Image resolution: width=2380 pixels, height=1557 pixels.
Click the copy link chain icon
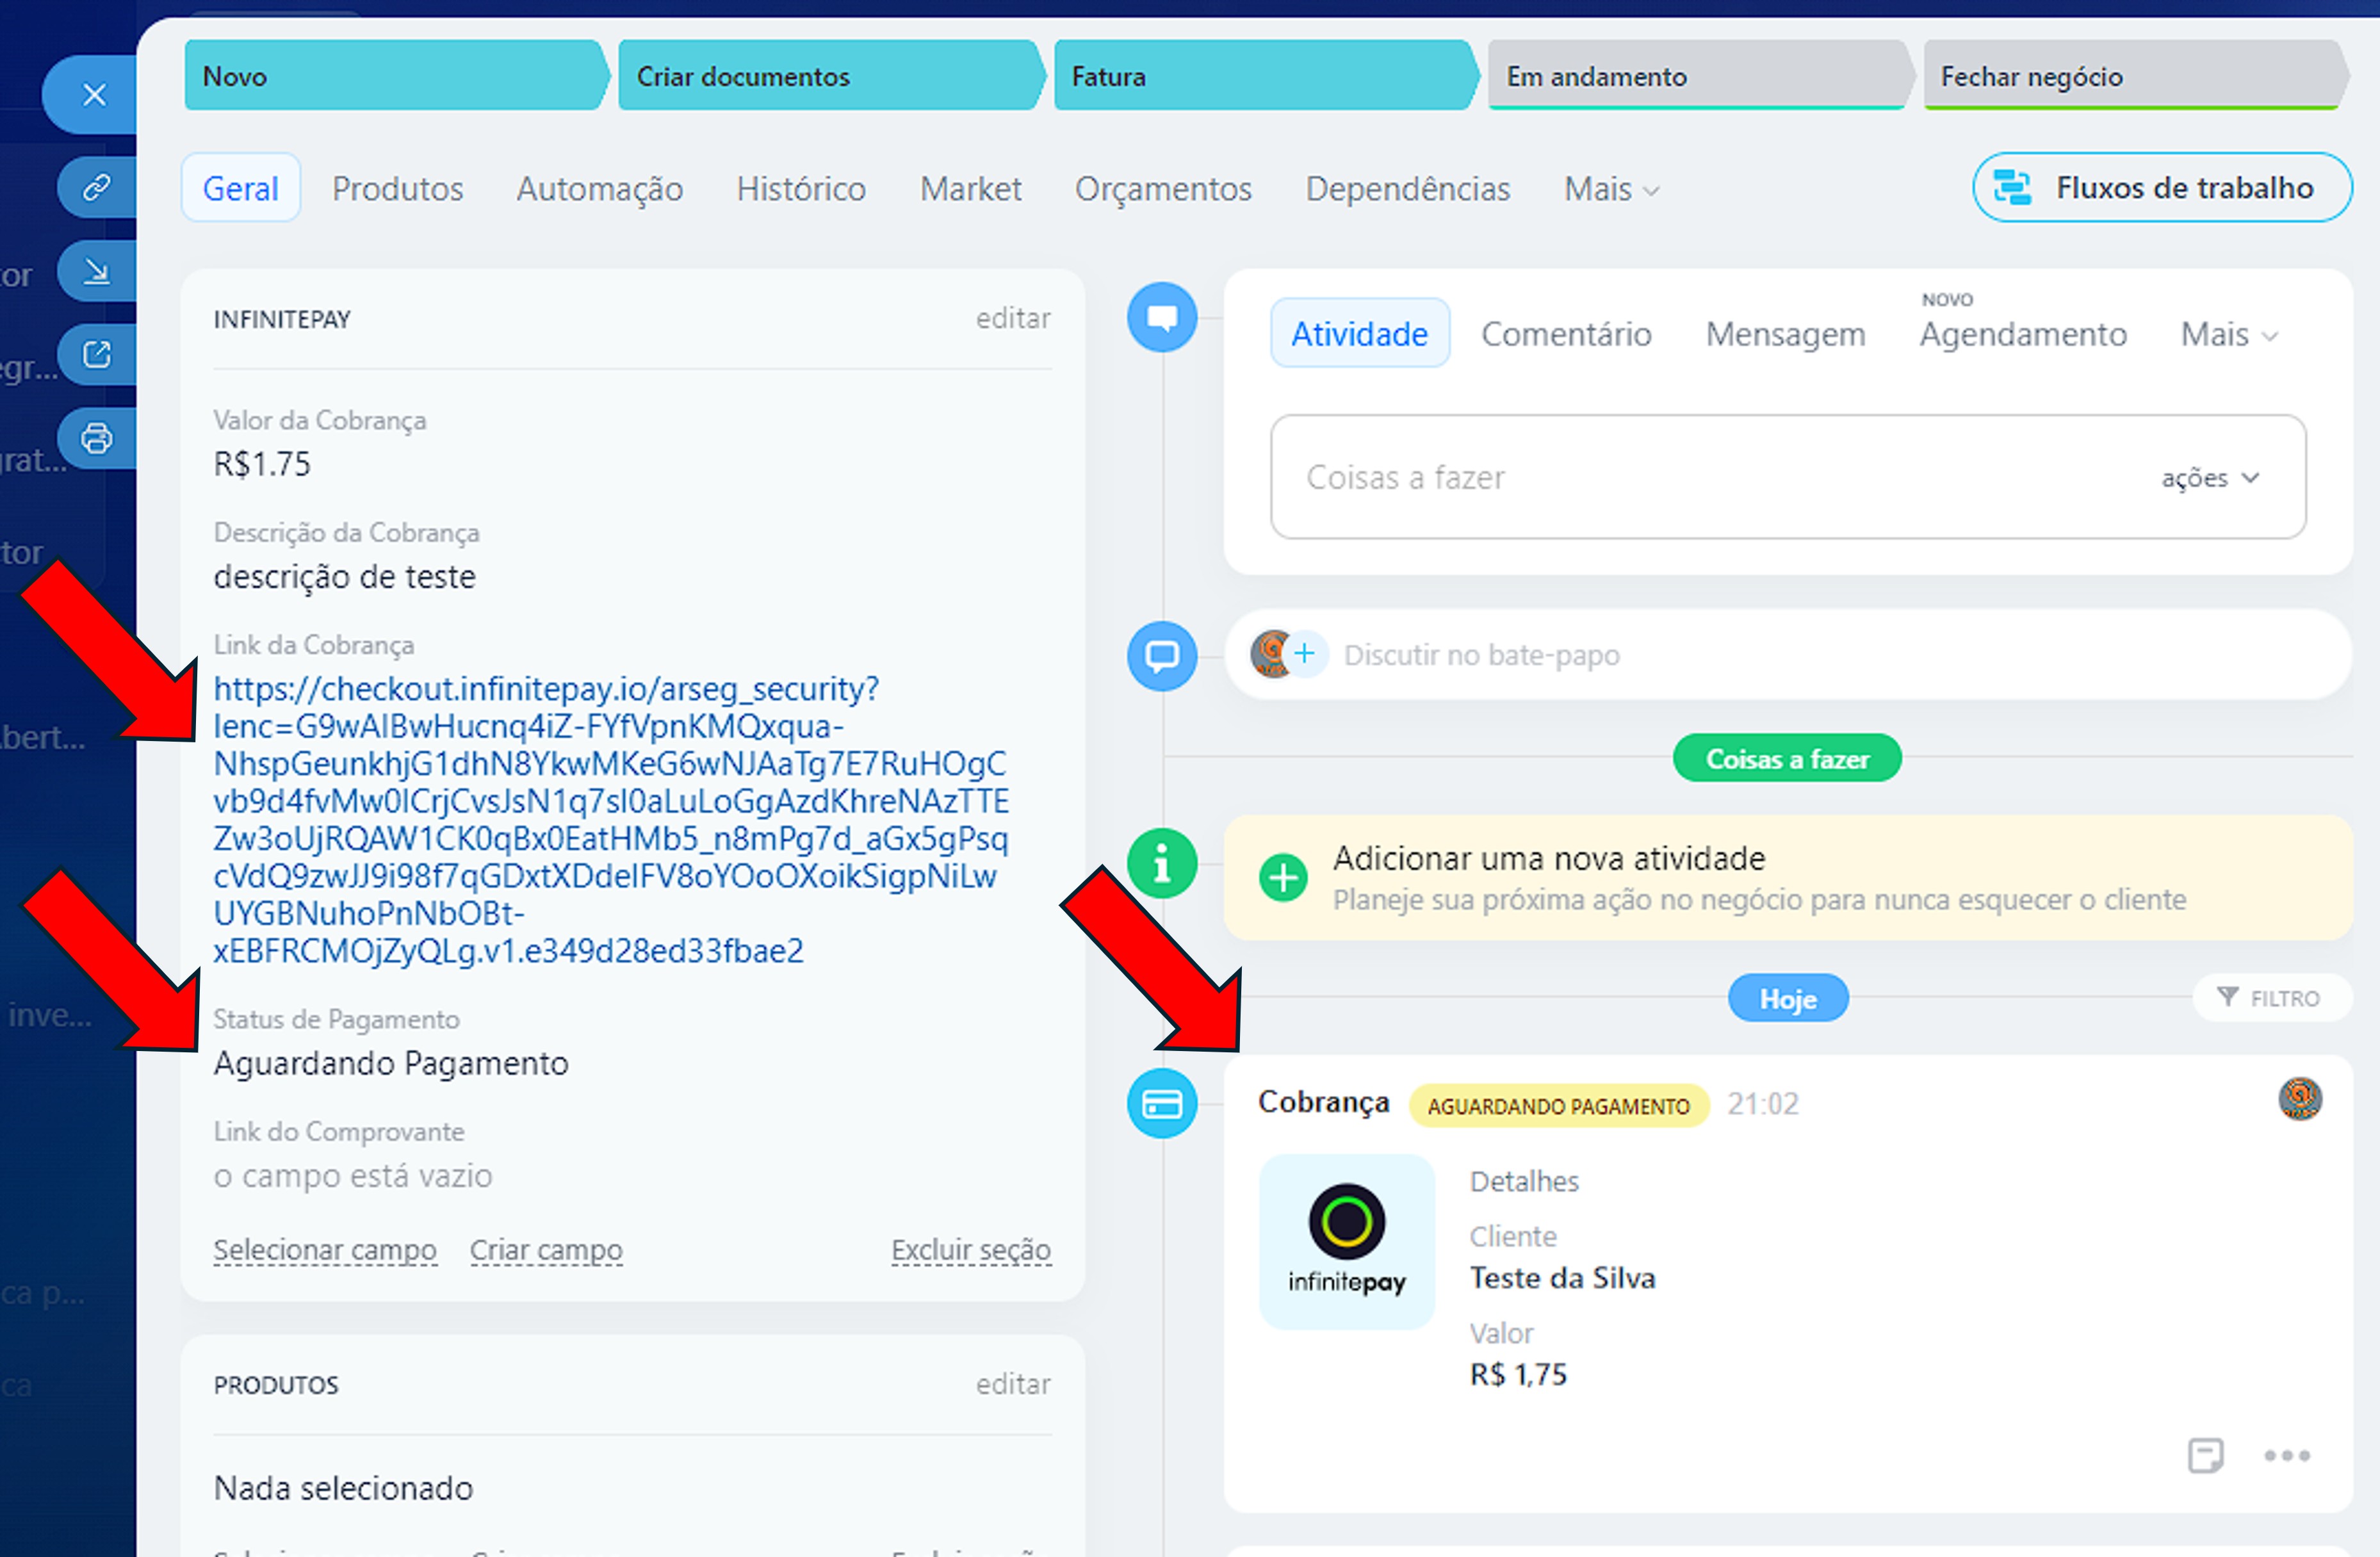point(96,187)
